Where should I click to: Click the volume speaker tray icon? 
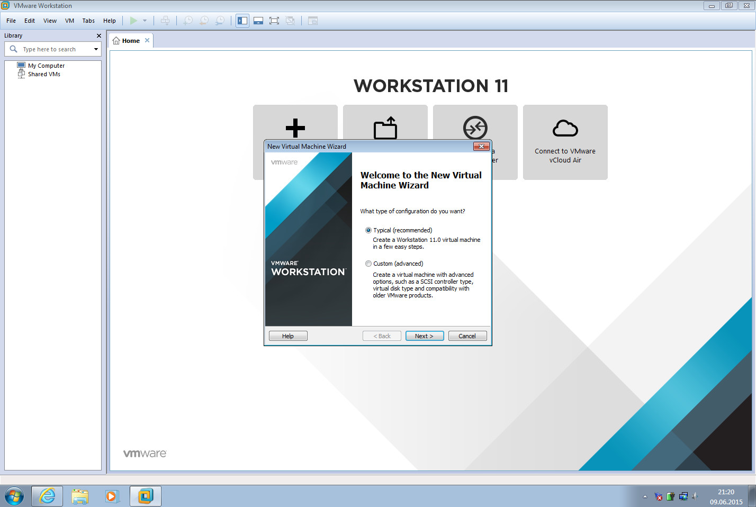[695, 496]
